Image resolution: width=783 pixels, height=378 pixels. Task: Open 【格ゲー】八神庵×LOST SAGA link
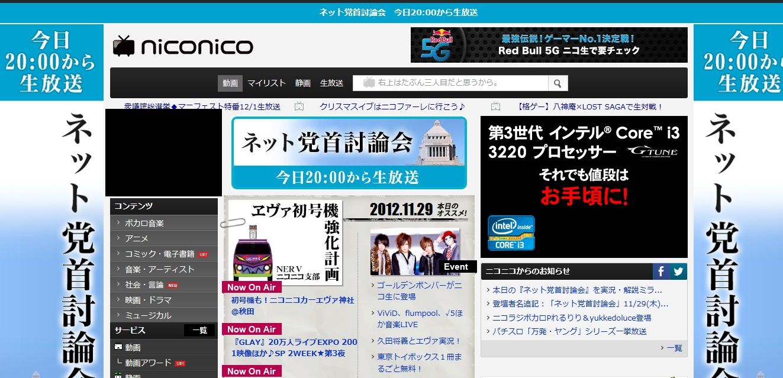tap(589, 106)
